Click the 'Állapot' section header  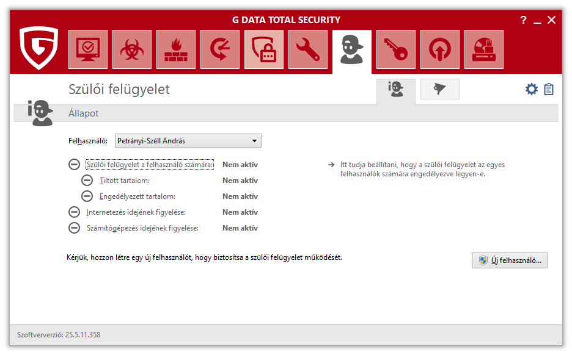(84, 113)
